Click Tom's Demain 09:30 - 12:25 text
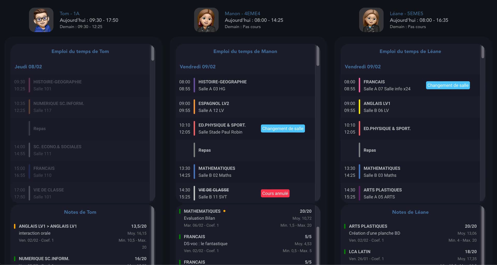 pyautogui.click(x=81, y=27)
